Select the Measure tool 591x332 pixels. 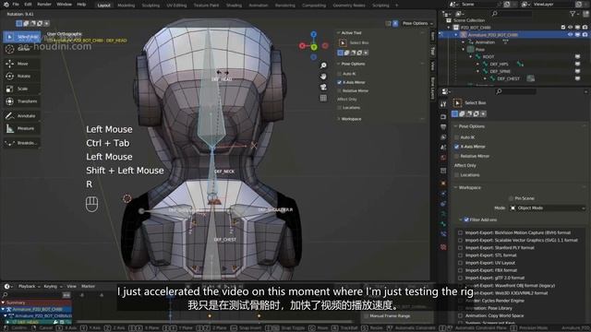pos(22,128)
